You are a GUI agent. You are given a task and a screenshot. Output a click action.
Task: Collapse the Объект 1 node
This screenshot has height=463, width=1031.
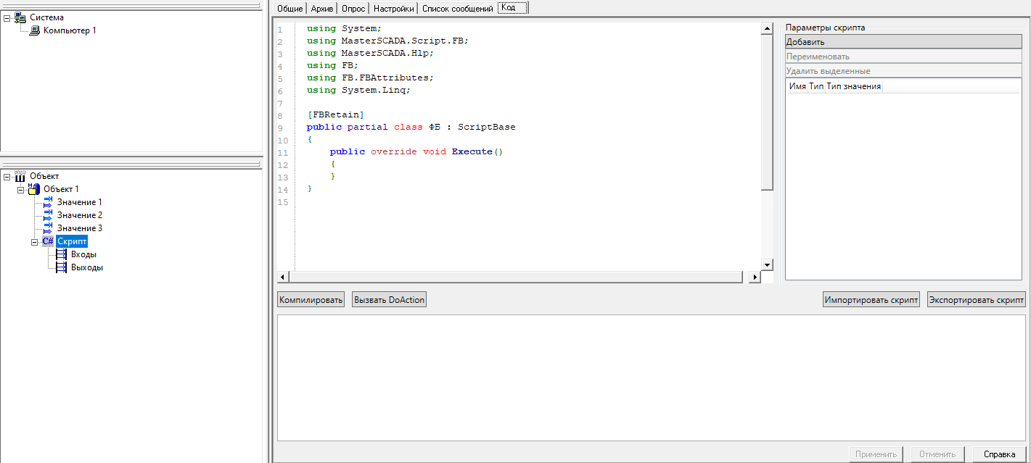pyautogui.click(x=21, y=189)
